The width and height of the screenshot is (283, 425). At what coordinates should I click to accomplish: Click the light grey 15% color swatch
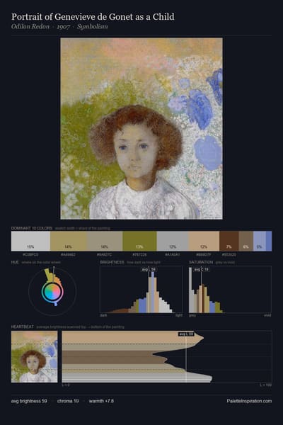pyautogui.click(x=30, y=241)
